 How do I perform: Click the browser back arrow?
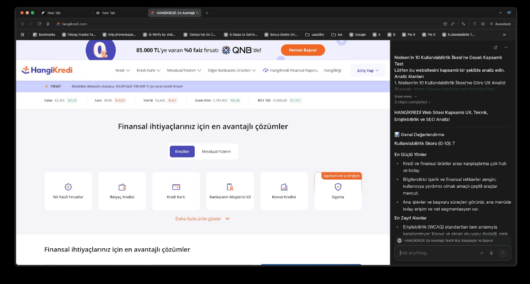pos(23,24)
